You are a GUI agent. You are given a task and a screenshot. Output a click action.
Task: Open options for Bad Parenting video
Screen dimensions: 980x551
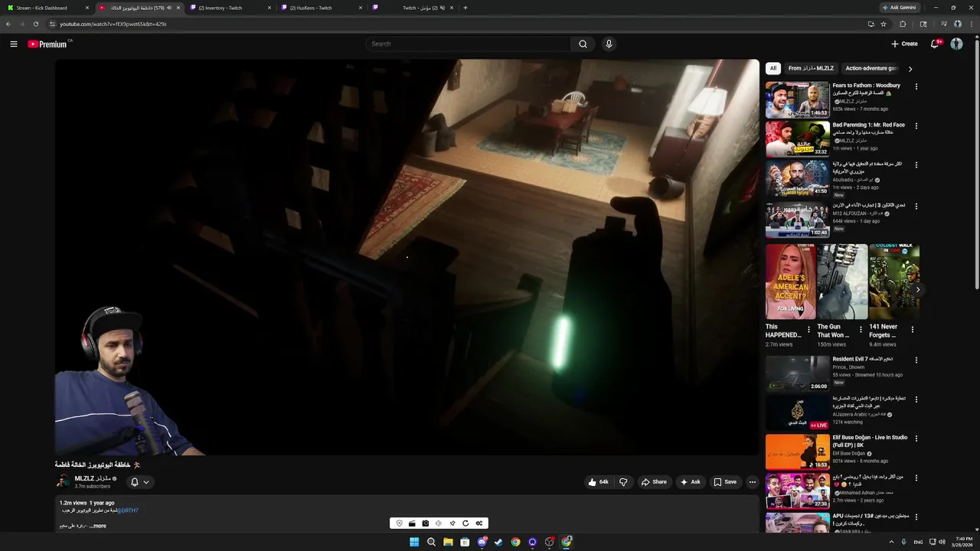click(x=916, y=126)
